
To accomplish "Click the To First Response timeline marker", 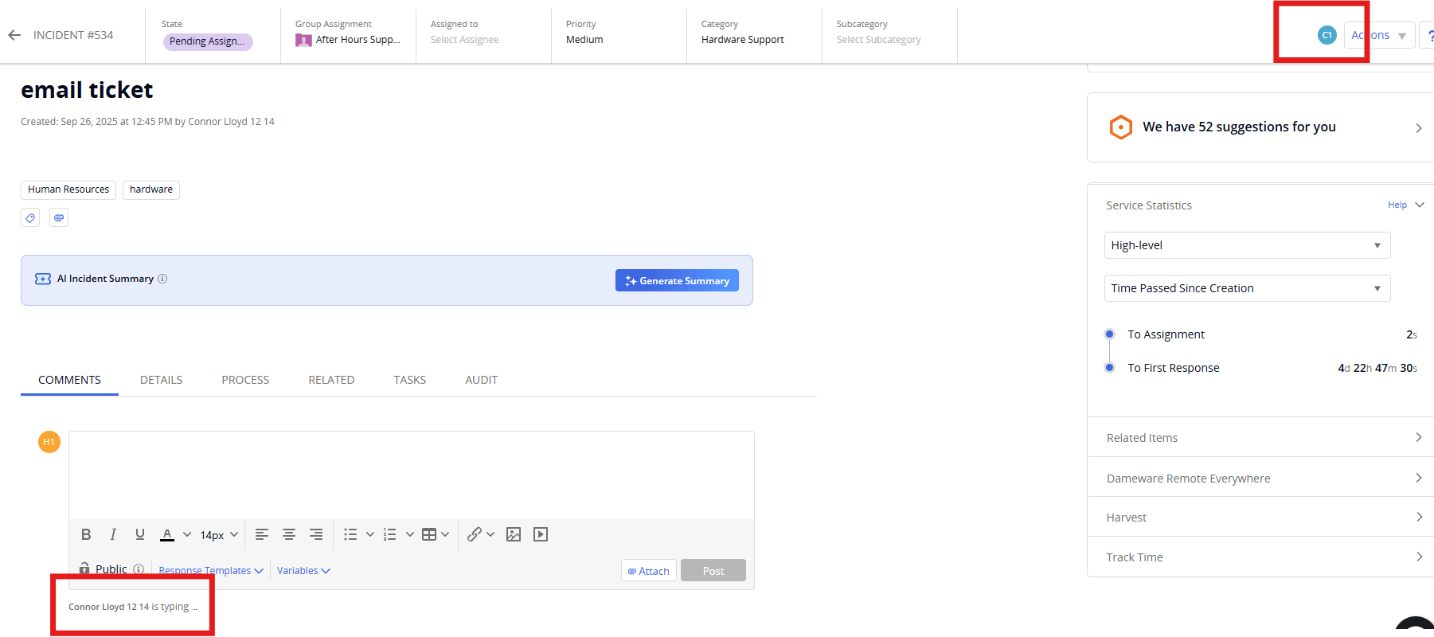I will pyautogui.click(x=1109, y=367).
